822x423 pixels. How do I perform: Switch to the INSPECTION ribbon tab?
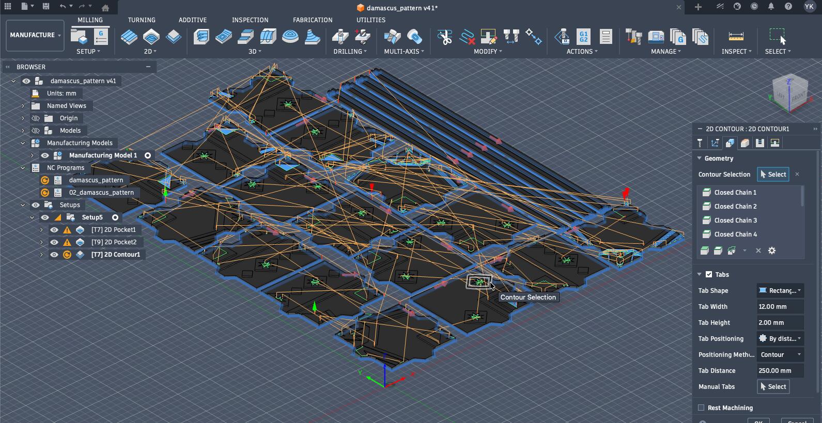[250, 20]
